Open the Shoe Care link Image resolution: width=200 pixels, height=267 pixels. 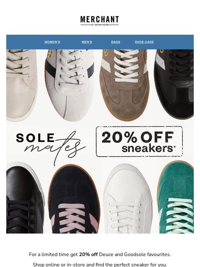pos(144,42)
